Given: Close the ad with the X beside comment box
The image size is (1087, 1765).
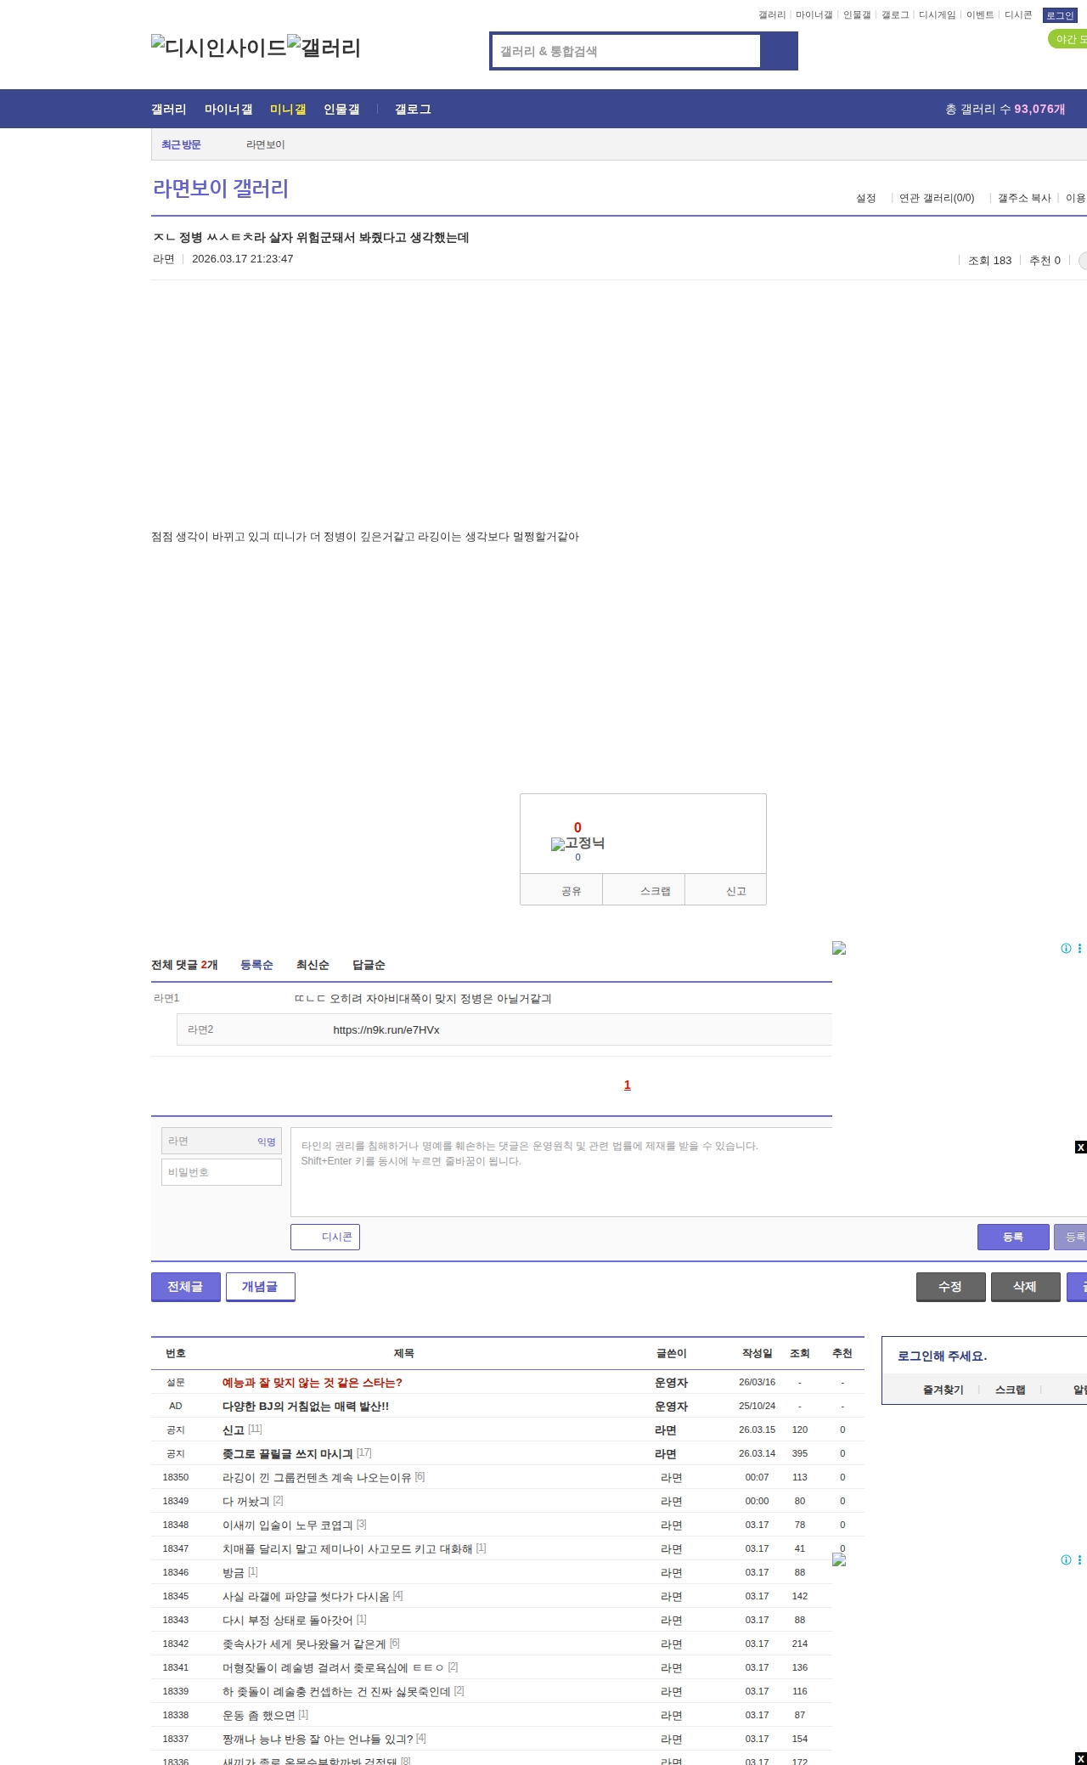Looking at the screenshot, I should click(1080, 1148).
